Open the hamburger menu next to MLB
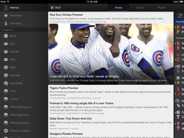 52,8
